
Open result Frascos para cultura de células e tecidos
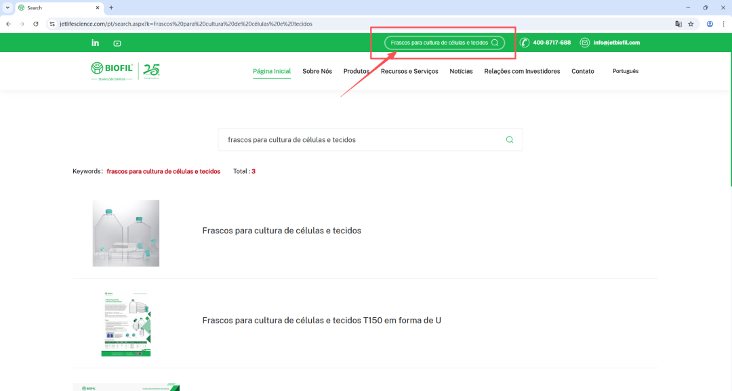click(281, 231)
